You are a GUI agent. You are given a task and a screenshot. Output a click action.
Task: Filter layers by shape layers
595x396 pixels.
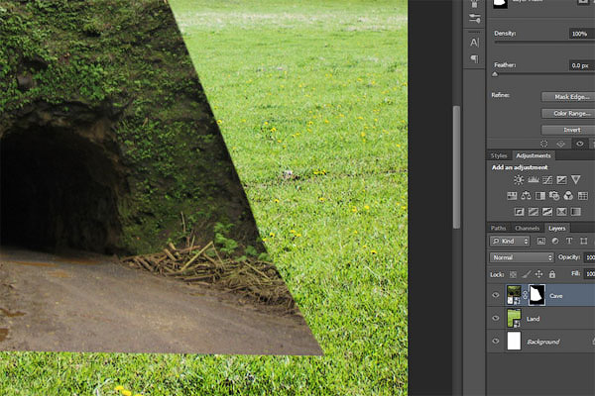[584, 241]
